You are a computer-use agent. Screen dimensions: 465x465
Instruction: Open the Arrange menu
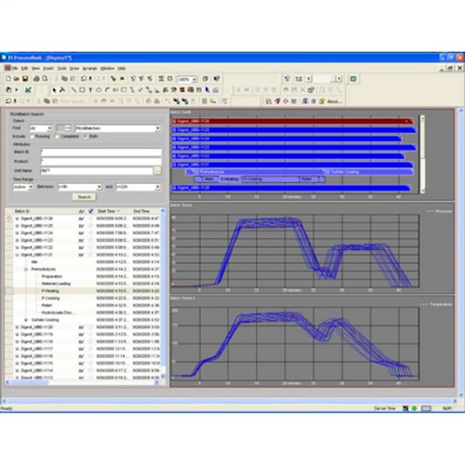89,68
